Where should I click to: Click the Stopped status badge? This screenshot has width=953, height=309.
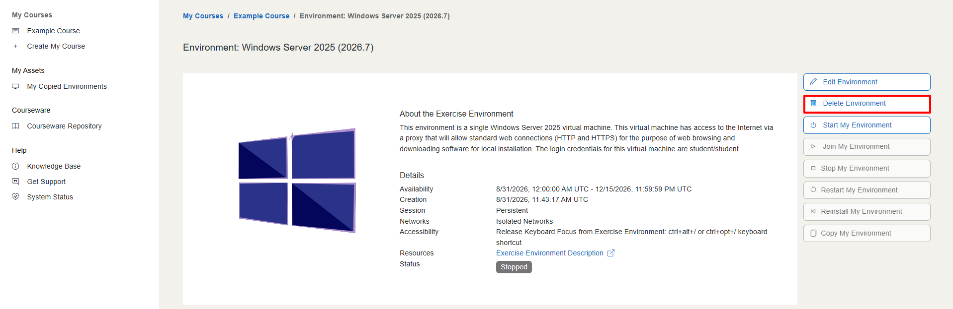(x=514, y=267)
